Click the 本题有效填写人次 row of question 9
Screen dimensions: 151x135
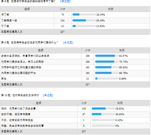pyautogui.click(x=75, y=85)
